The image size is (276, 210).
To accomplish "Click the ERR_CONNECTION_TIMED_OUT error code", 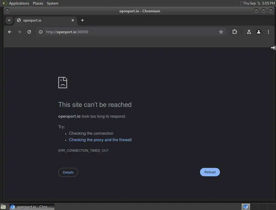I will tap(84, 150).
